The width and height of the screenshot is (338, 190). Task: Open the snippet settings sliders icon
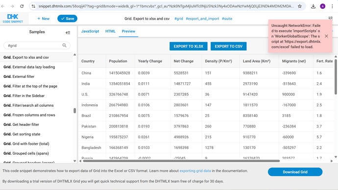click(331, 18)
